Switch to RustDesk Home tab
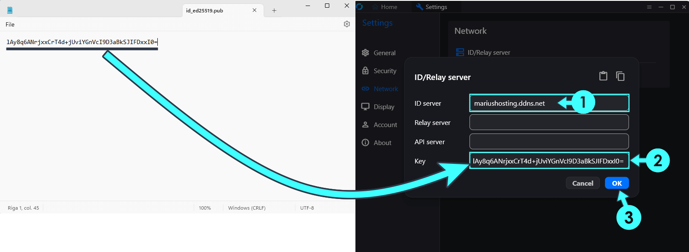 pos(385,7)
